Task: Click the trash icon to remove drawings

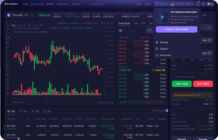Action: click(8, 94)
